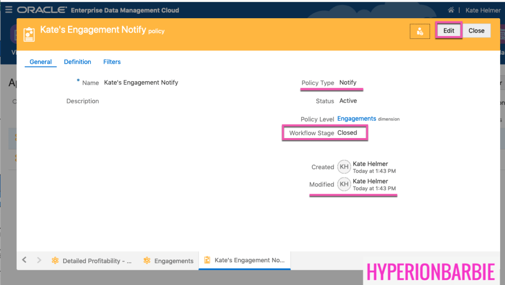Switch to the General tab

[x=40, y=62]
